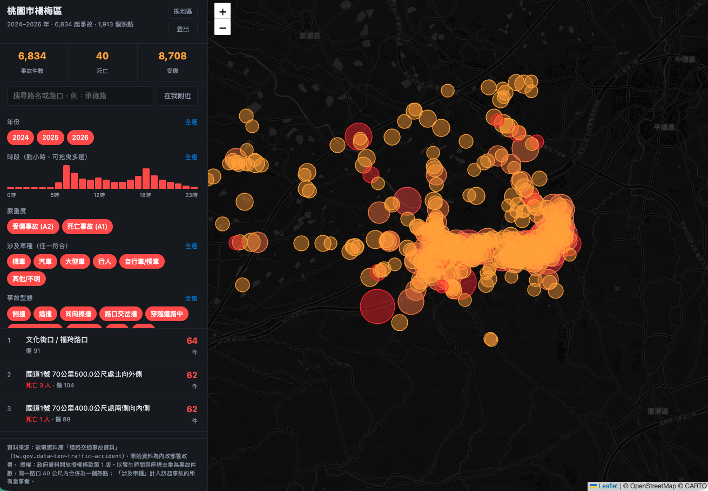
Task: Select all hours via 全選 beside 時段
Action: coord(191,157)
